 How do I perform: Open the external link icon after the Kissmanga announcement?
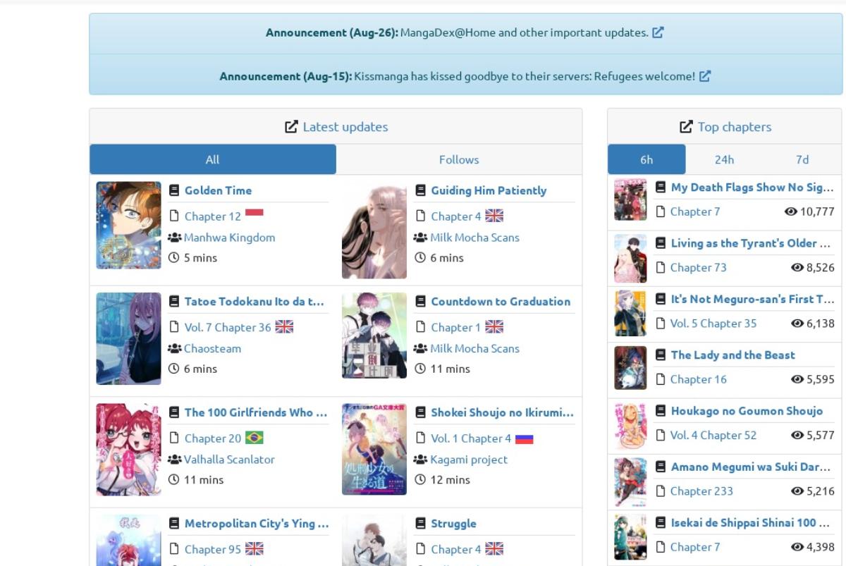pos(705,76)
